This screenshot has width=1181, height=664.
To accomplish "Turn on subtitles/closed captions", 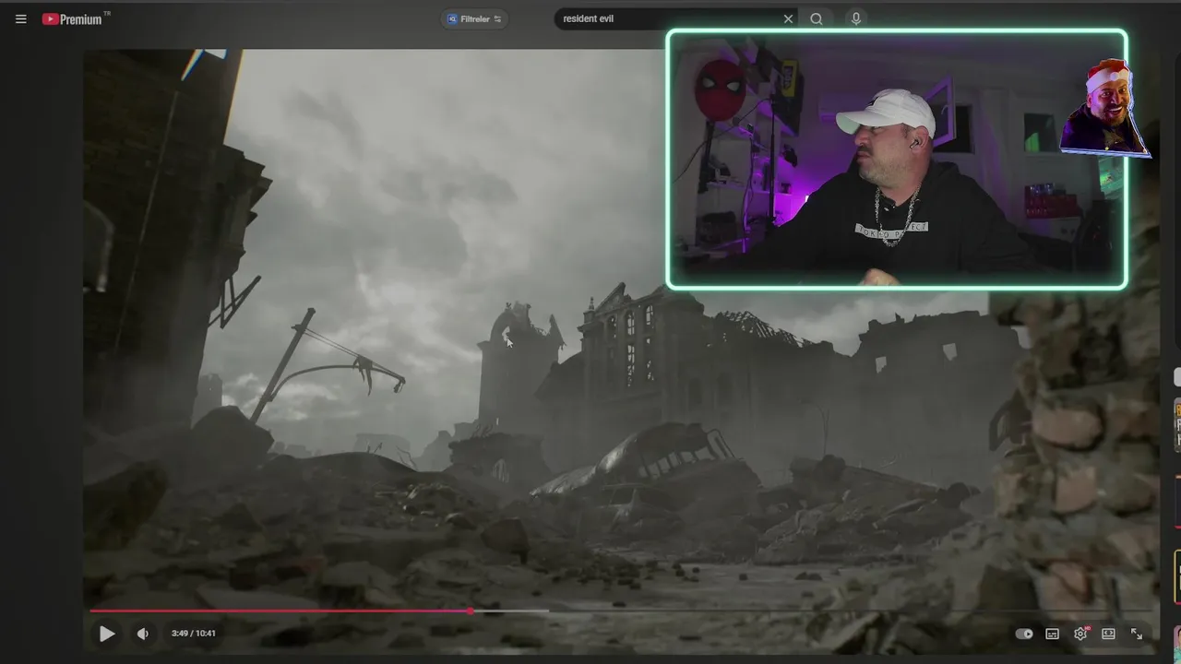I will tap(1052, 634).
